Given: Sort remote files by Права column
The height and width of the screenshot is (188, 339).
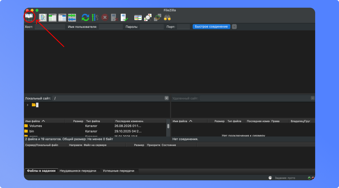Looking at the screenshot, I should tap(279, 121).
